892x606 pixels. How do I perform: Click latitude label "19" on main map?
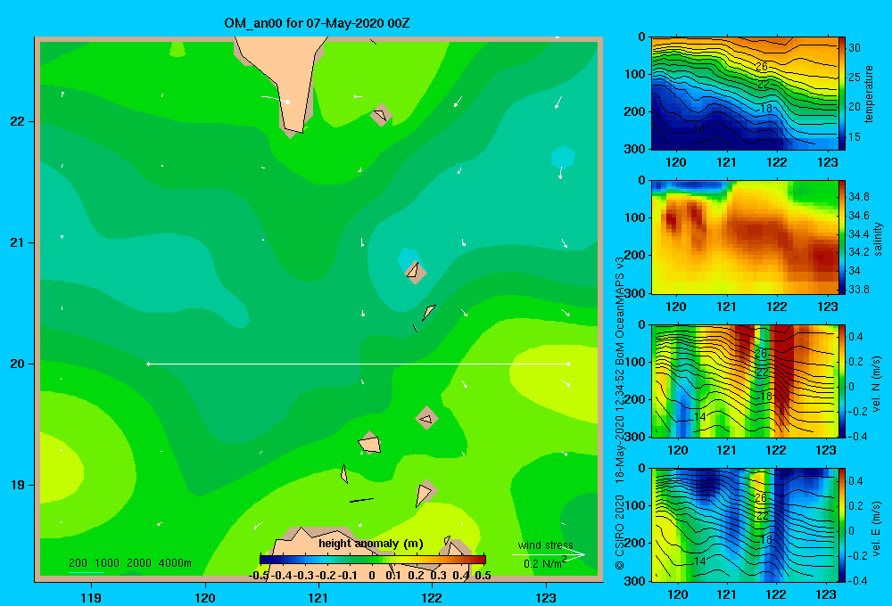pos(18,485)
